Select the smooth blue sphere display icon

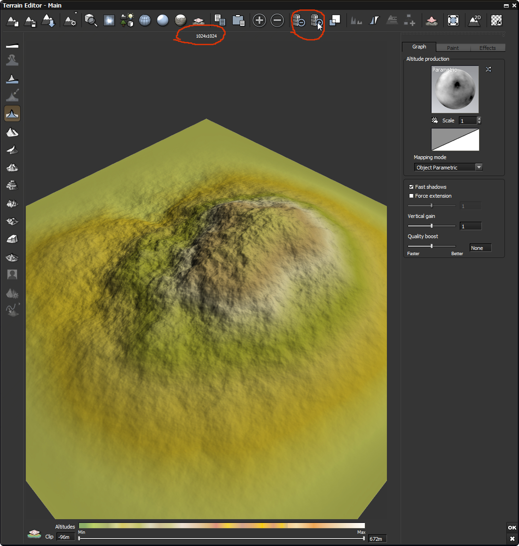(163, 20)
